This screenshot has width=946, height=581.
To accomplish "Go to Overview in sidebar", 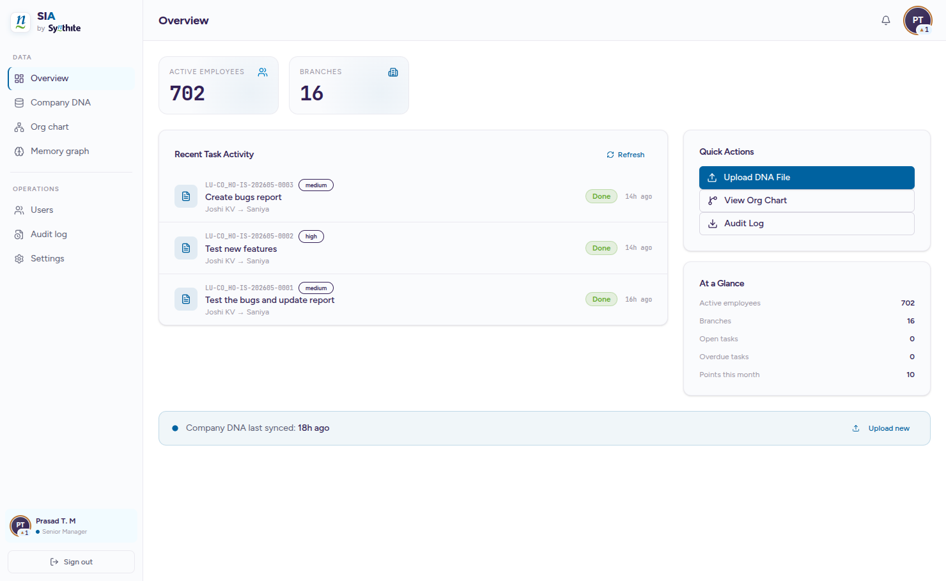I will click(72, 79).
